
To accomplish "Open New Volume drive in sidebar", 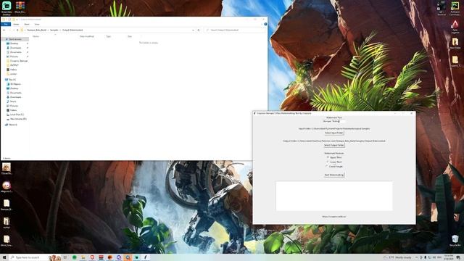I will click(x=18, y=119).
